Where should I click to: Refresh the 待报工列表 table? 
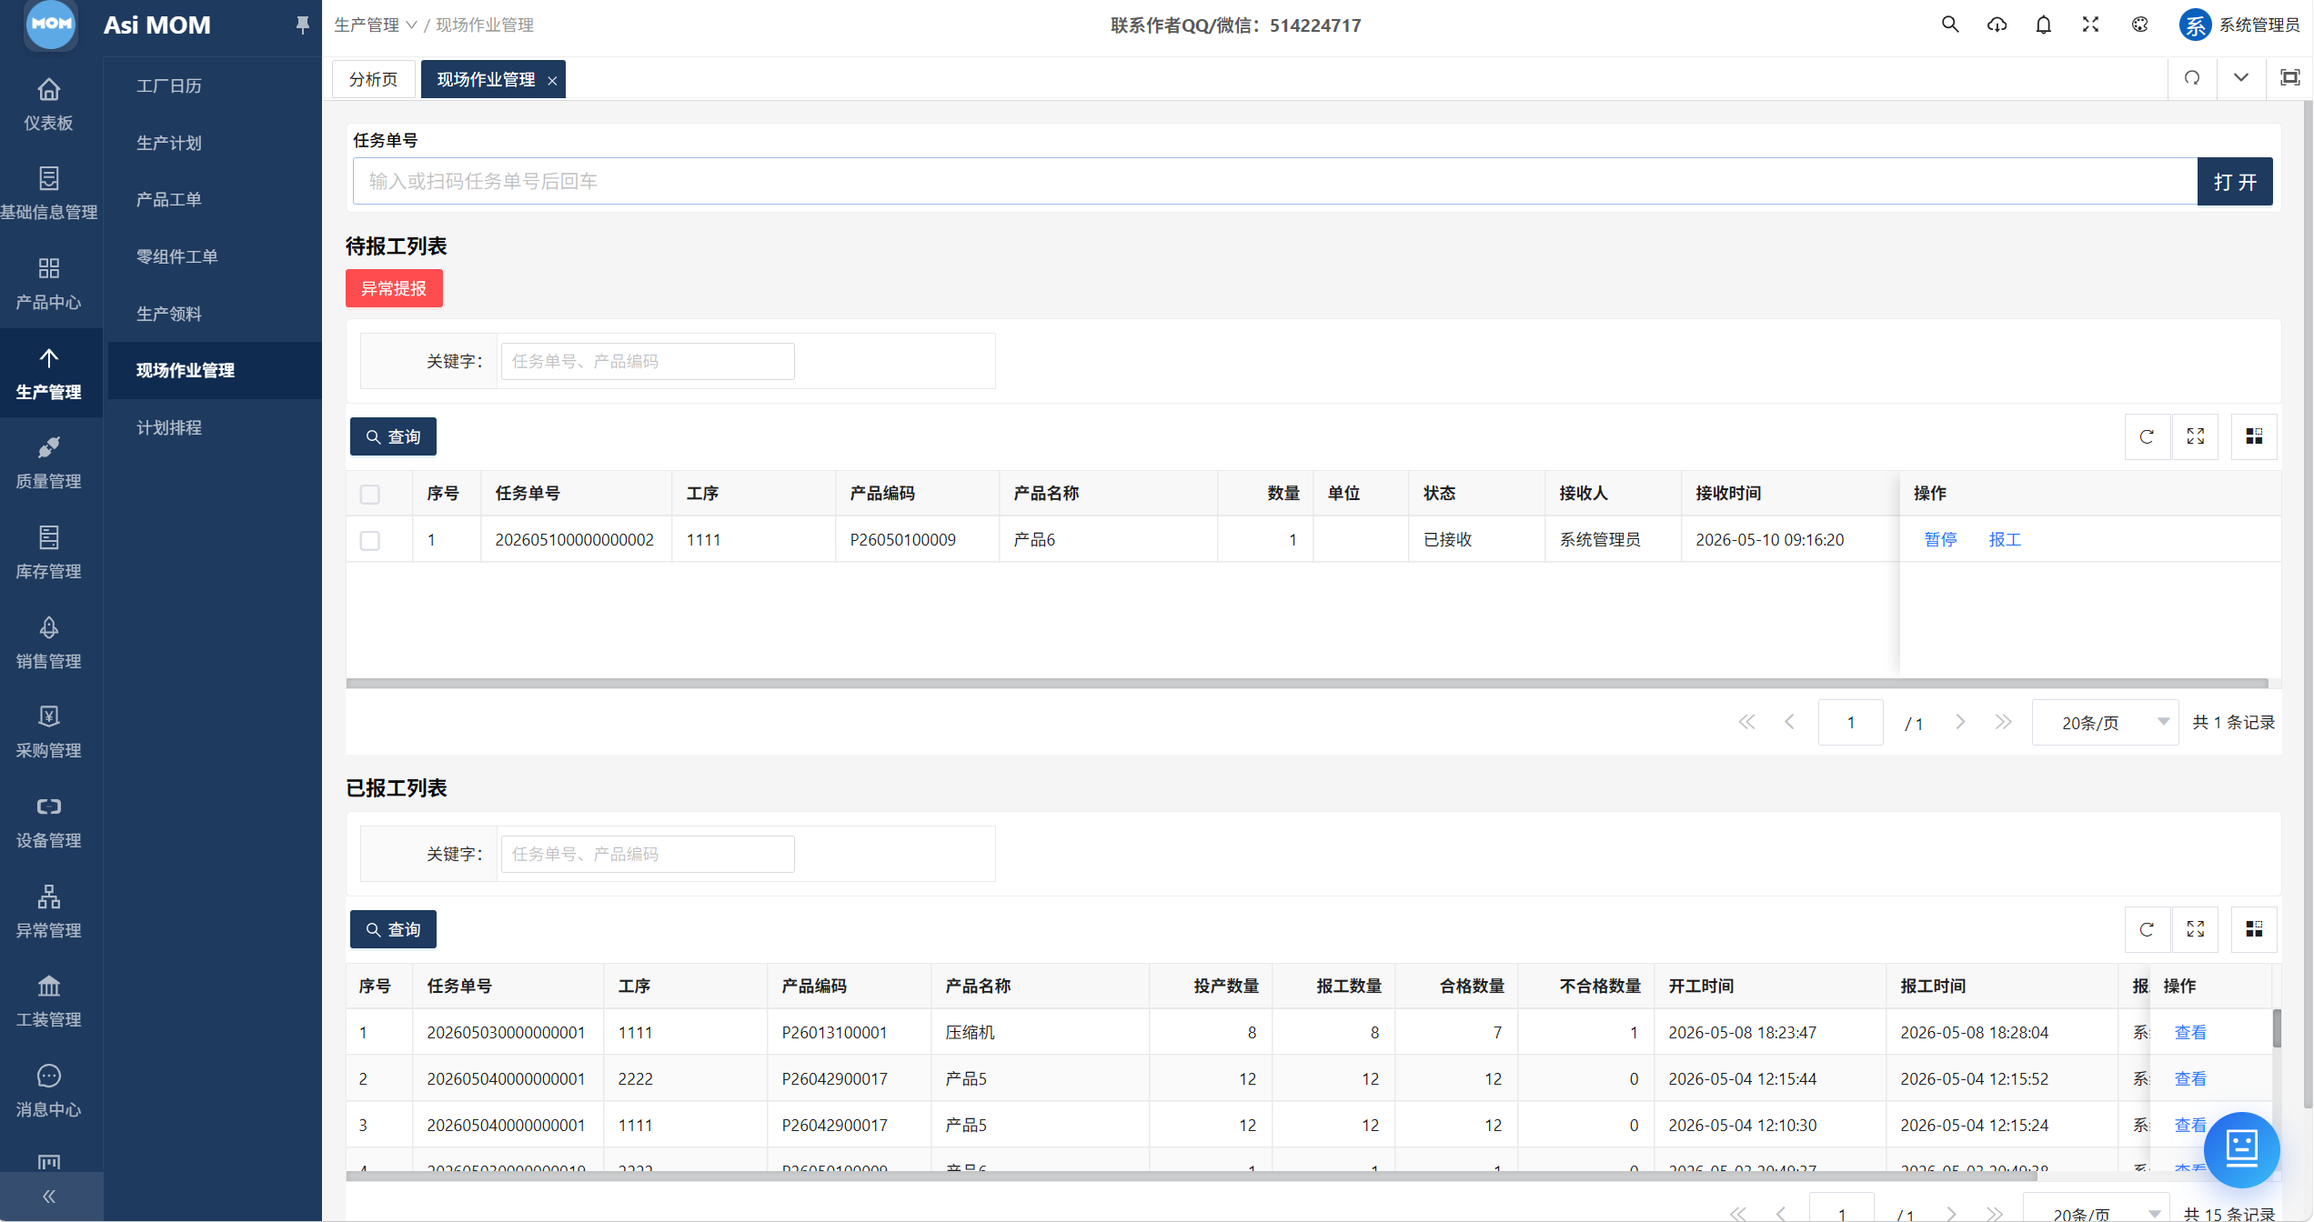[2147, 436]
